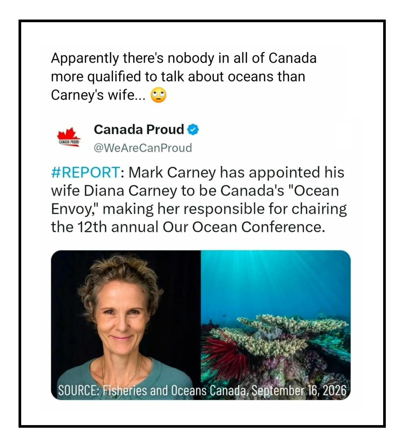Click the name "Diana Carney" in tweet
This screenshot has width=405, height=442.
tap(131, 191)
